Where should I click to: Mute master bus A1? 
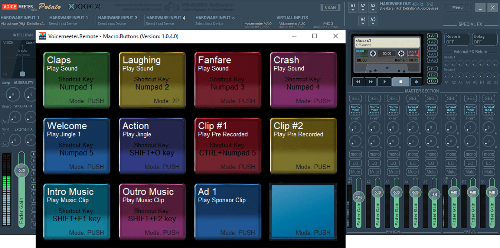(356, 172)
